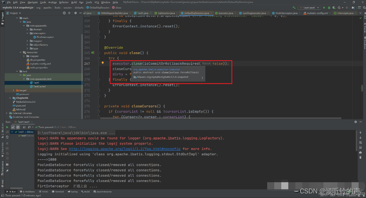This screenshot has width=366, height=198.
Task: Open the Refactor menu
Action: click(x=64, y=2)
